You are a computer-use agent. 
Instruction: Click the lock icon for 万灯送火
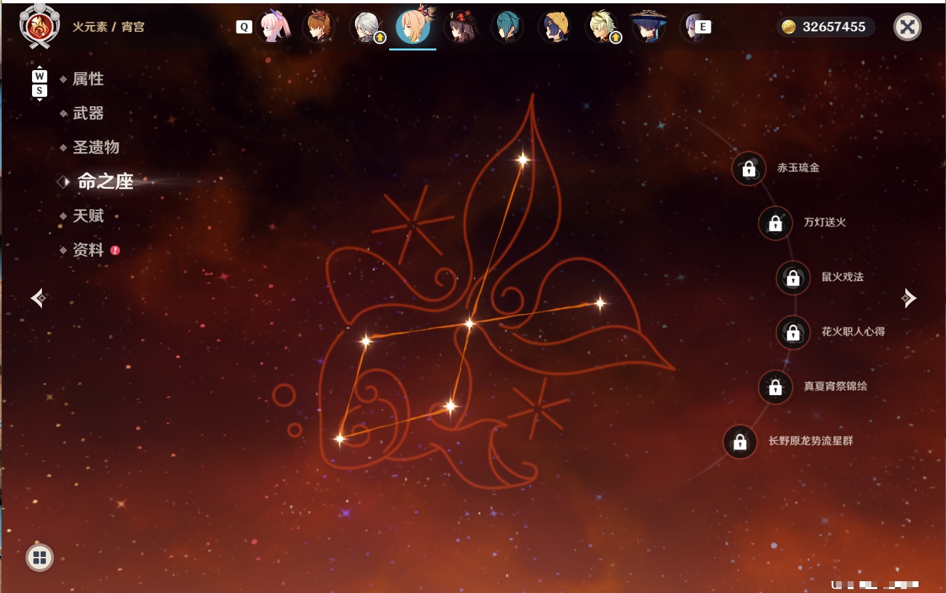(x=776, y=223)
